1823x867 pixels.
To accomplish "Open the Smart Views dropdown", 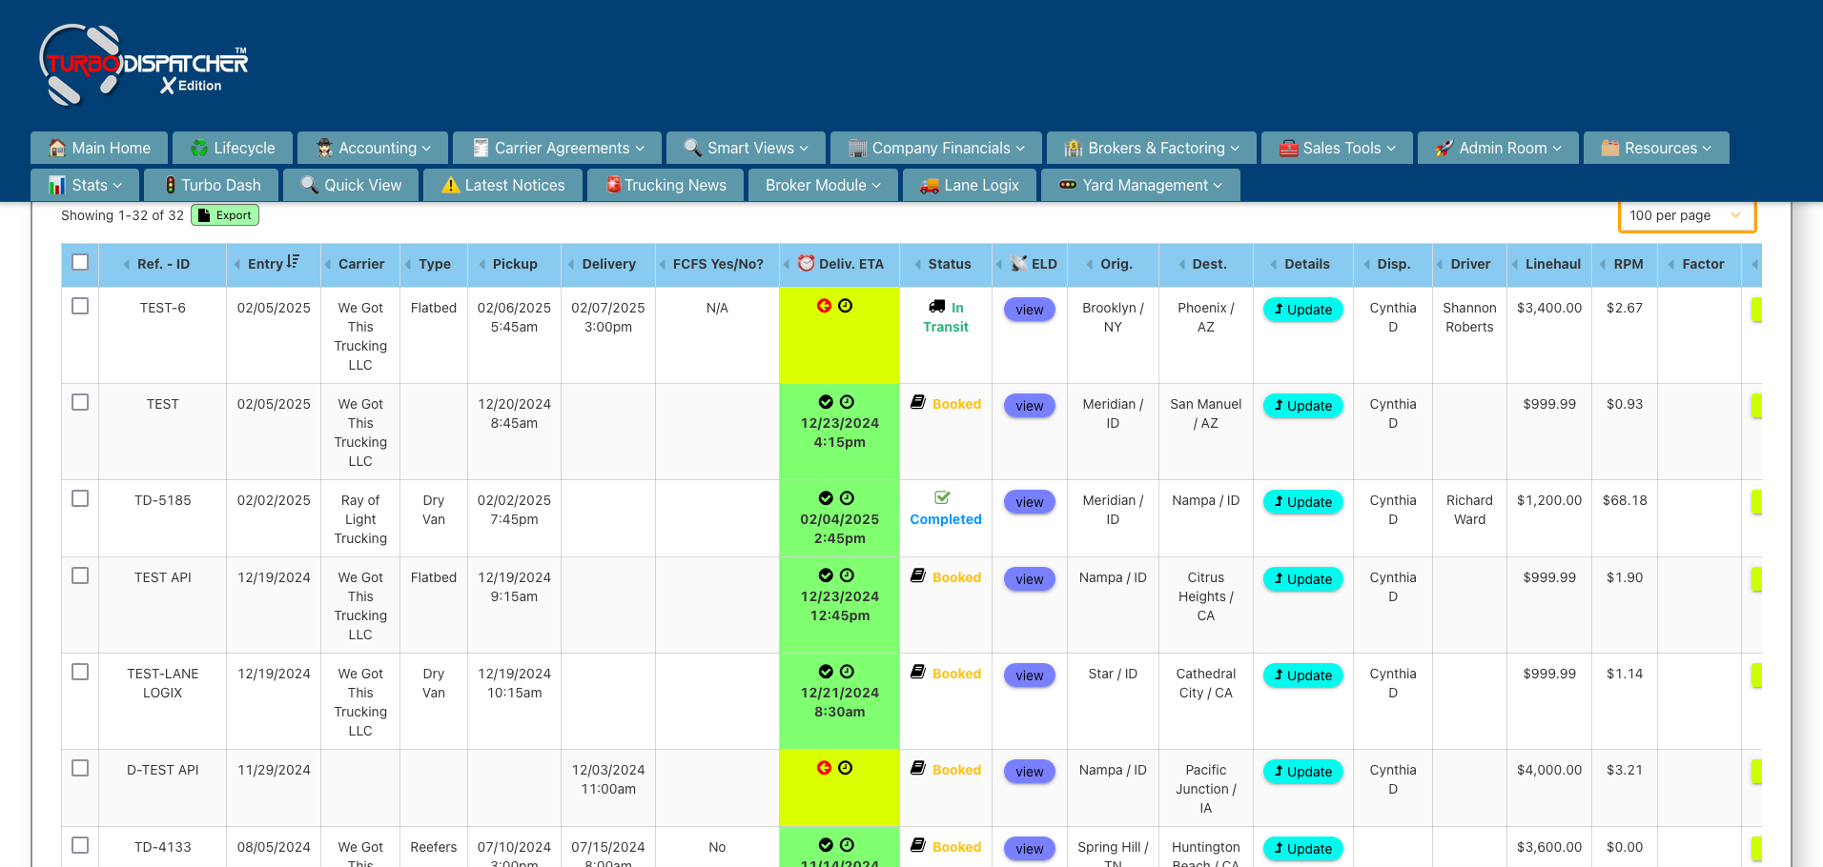I will pos(746,148).
